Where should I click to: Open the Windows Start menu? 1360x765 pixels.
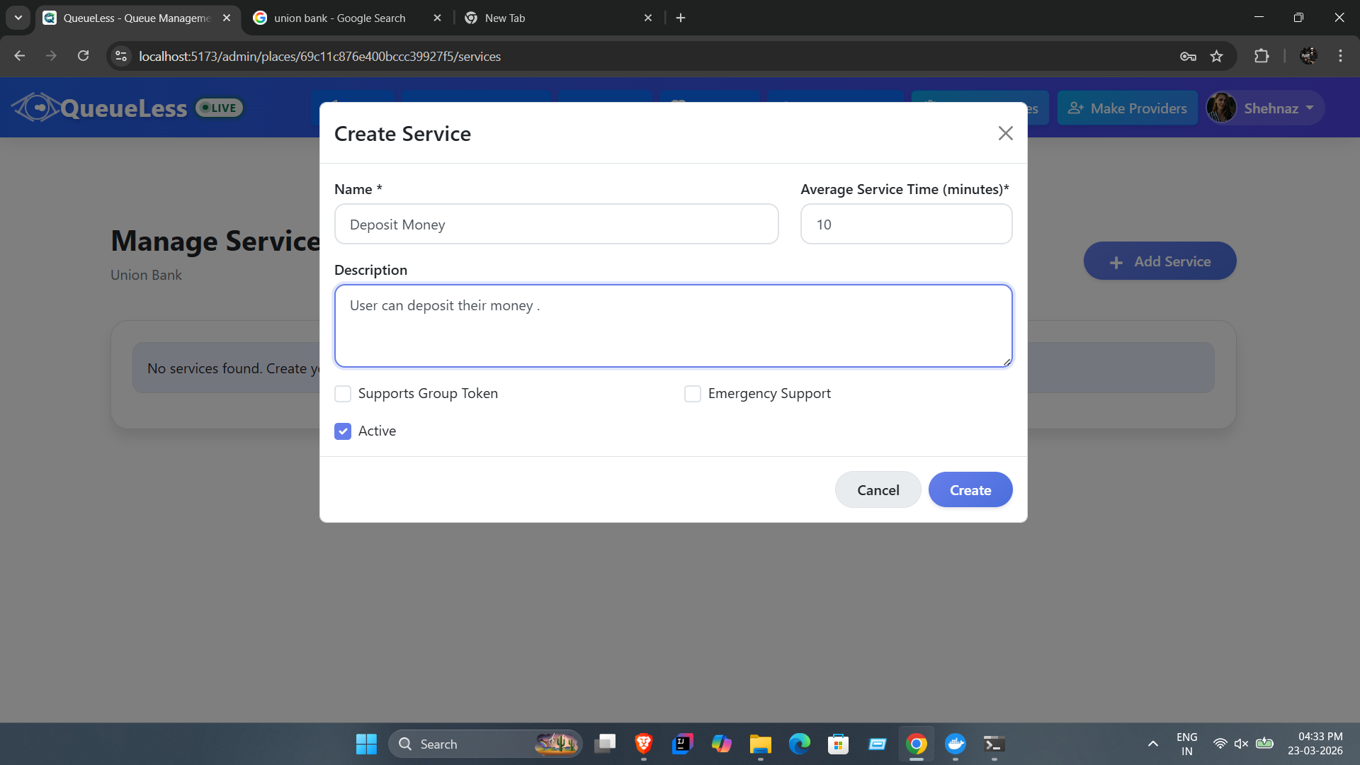click(x=366, y=744)
